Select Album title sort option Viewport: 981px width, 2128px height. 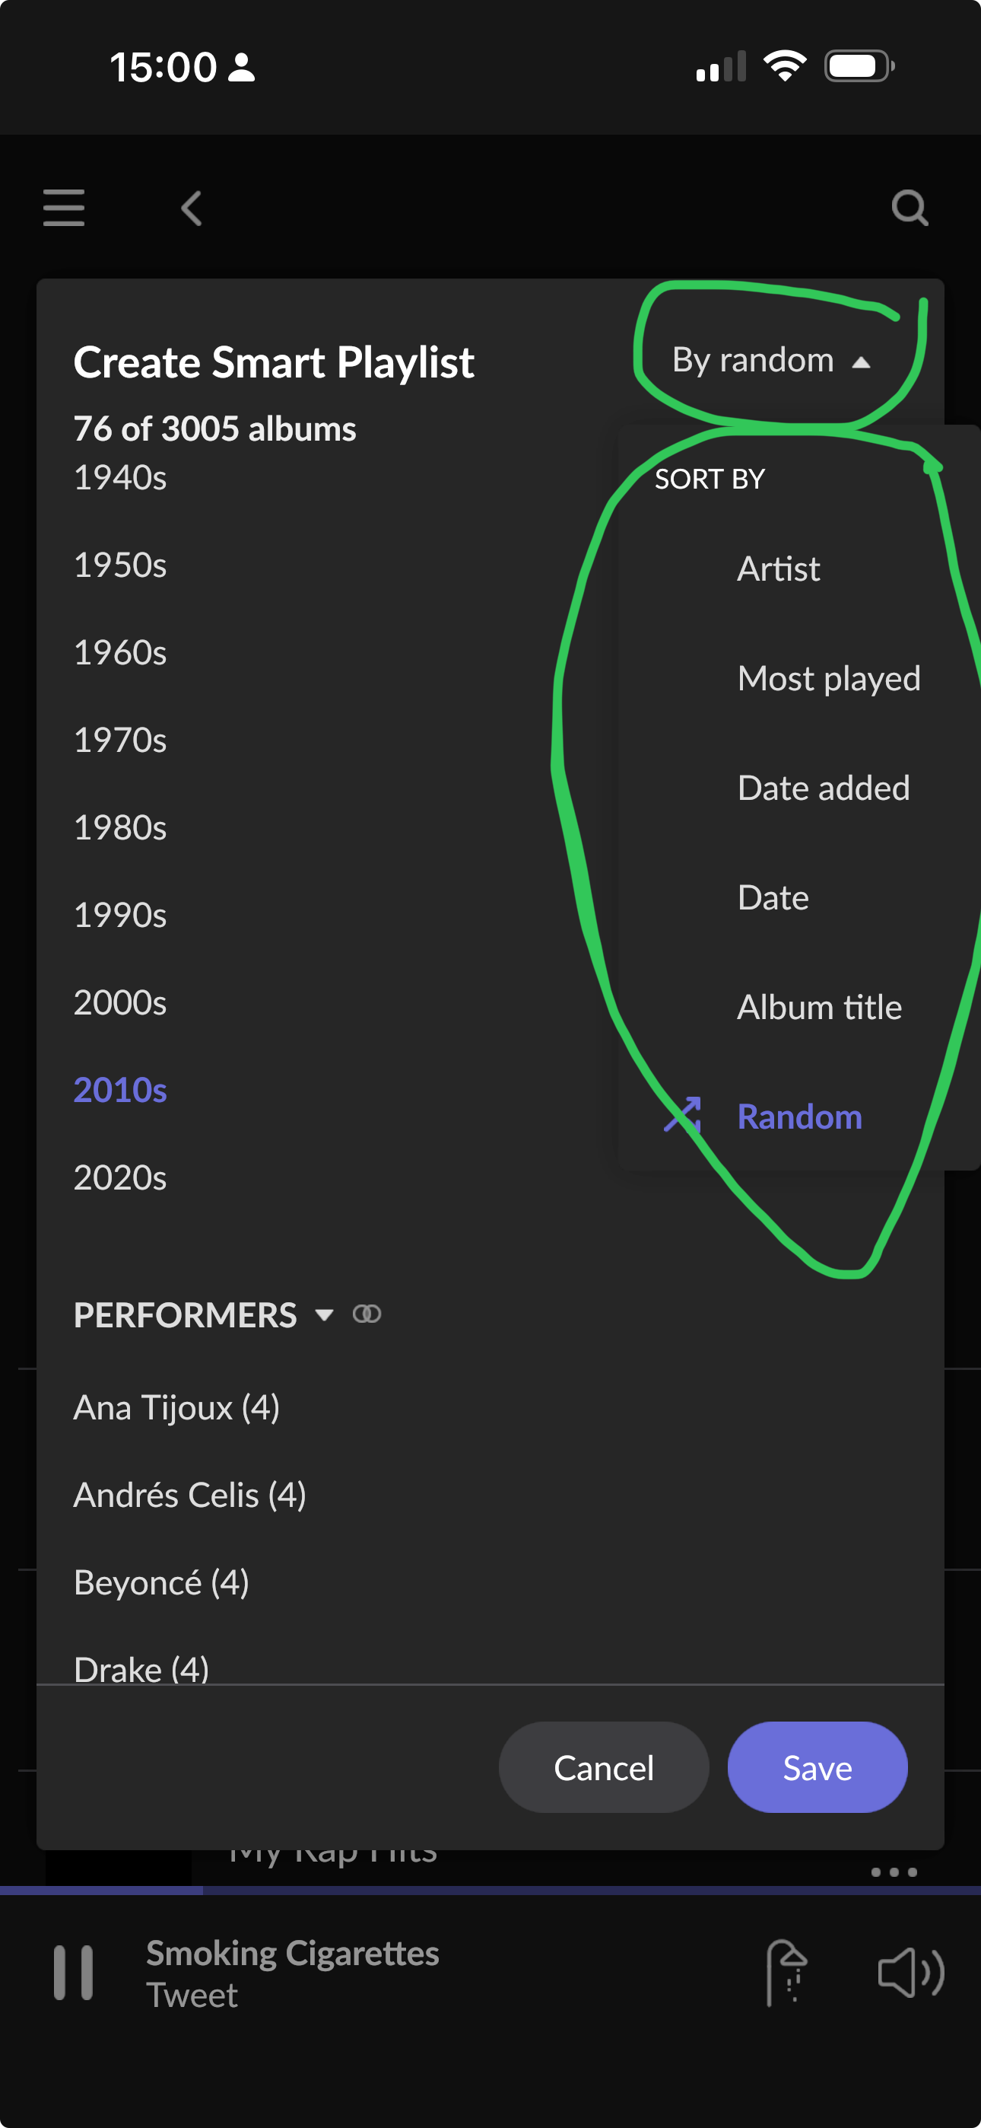point(819,1007)
